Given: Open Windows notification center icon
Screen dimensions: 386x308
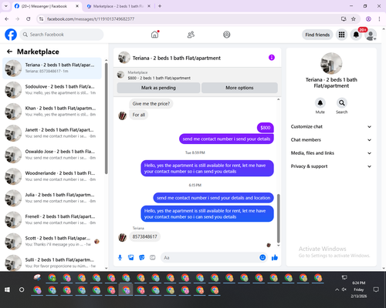Looking at the screenshot, I should click(x=376, y=290).
